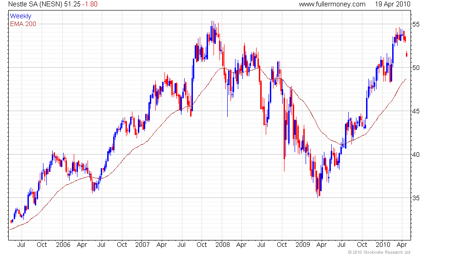Click the '© 2010 Stockcube Research Ltd' copyright text

(x=379, y=252)
